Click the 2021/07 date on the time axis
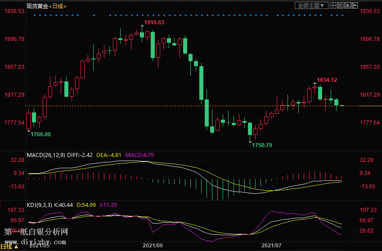 tap(271, 246)
